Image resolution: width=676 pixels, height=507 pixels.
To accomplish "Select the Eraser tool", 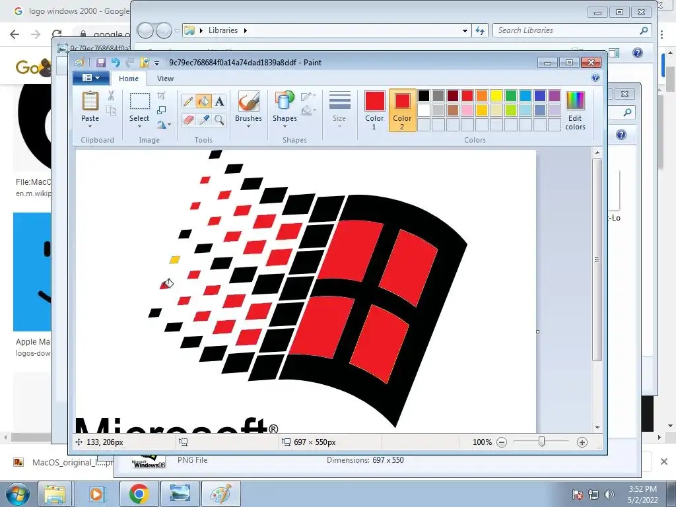I will click(188, 120).
